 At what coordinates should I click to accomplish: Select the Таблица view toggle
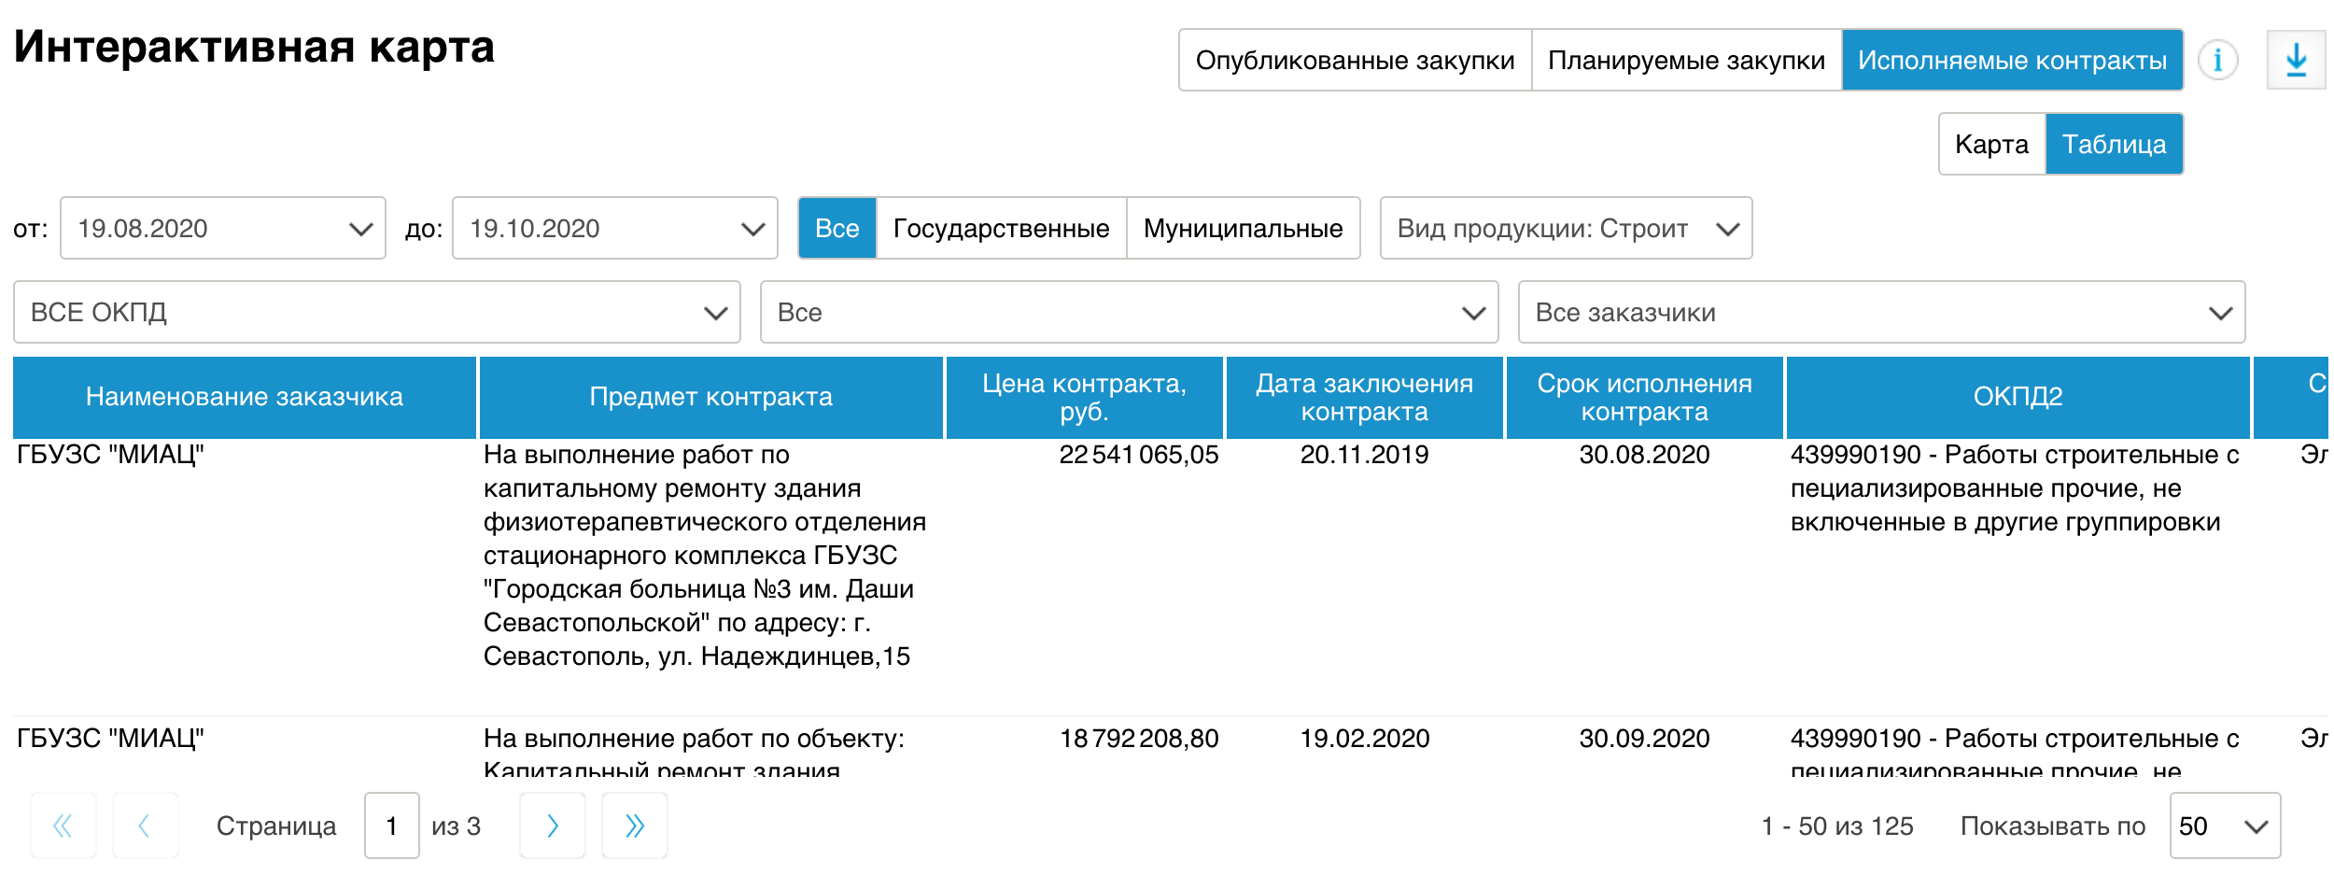coord(2114,144)
